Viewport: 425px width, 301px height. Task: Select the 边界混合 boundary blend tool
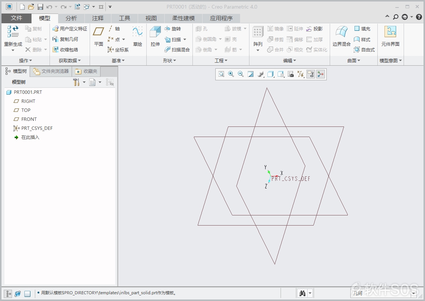click(341, 36)
